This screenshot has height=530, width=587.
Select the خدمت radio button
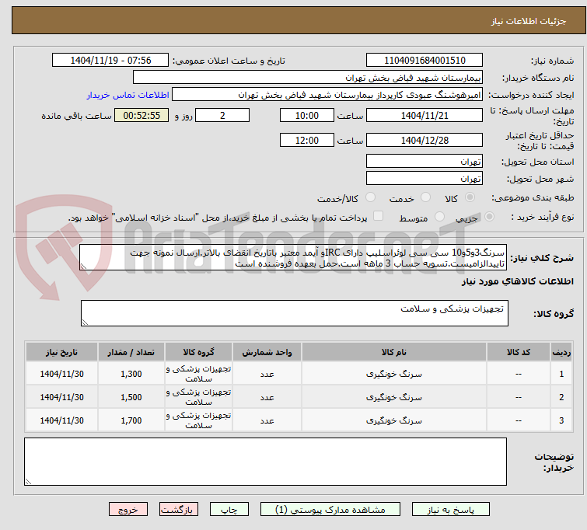[x=425, y=197]
